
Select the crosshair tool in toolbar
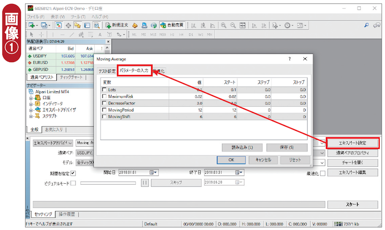click(42, 35)
